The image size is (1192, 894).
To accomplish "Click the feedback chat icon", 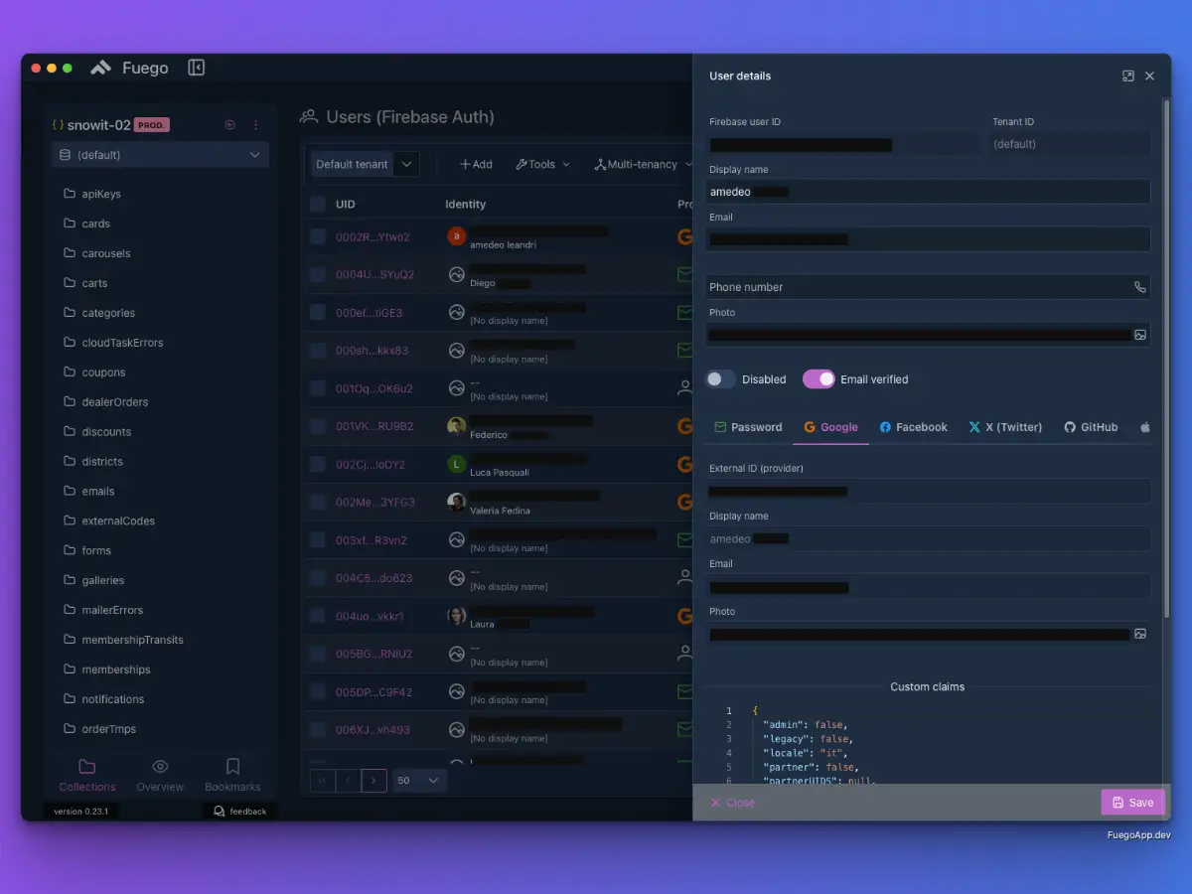I will (x=220, y=812).
